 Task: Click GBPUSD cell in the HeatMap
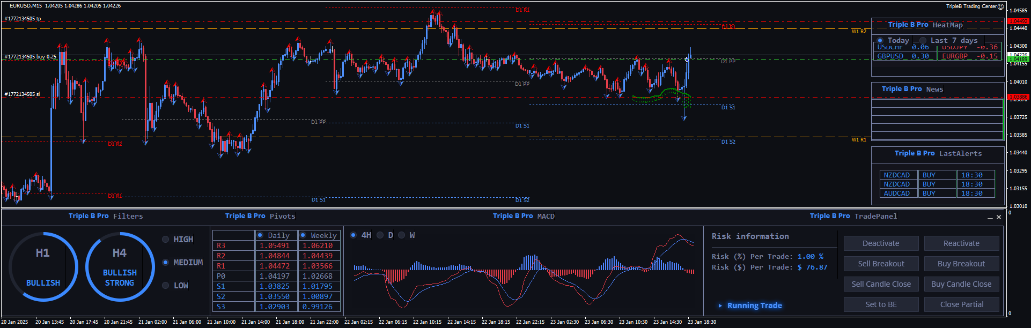[890, 56]
